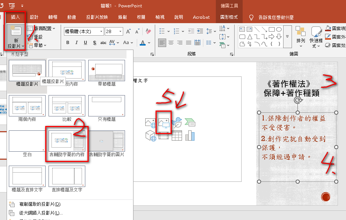Open the Transitions (轉場) tab
This screenshot has height=220, width=346.
pos(53,17)
